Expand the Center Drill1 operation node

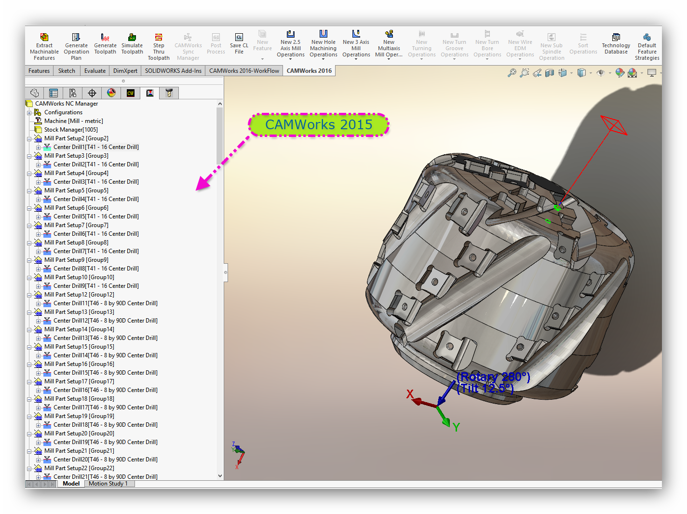[x=39, y=147]
